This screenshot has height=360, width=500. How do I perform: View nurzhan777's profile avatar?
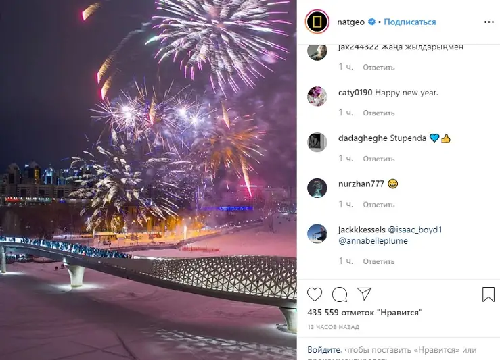click(x=317, y=188)
